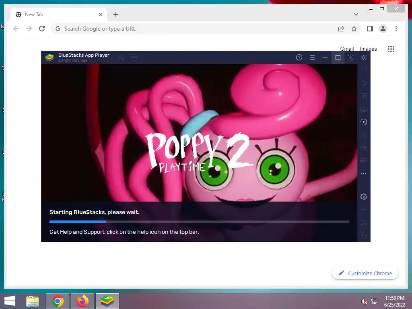
Task: Click the Customize Chrome button
Action: (365, 273)
